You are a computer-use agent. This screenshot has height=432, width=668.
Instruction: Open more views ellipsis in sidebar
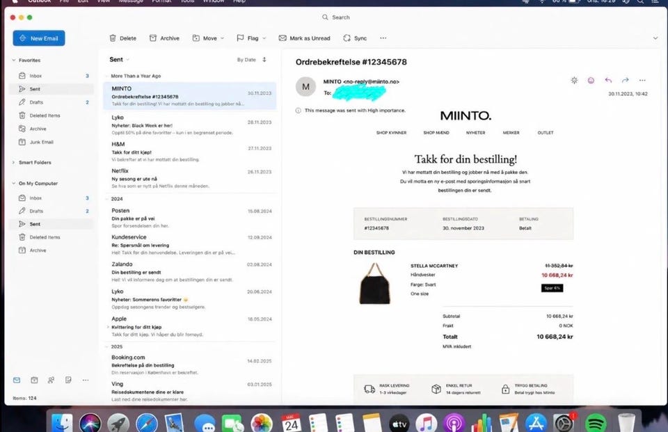86,380
